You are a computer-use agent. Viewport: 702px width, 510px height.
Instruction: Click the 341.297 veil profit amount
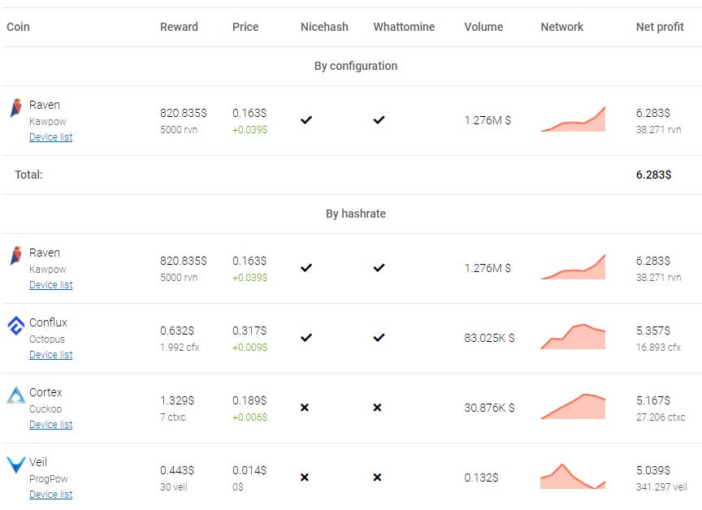[x=661, y=486]
